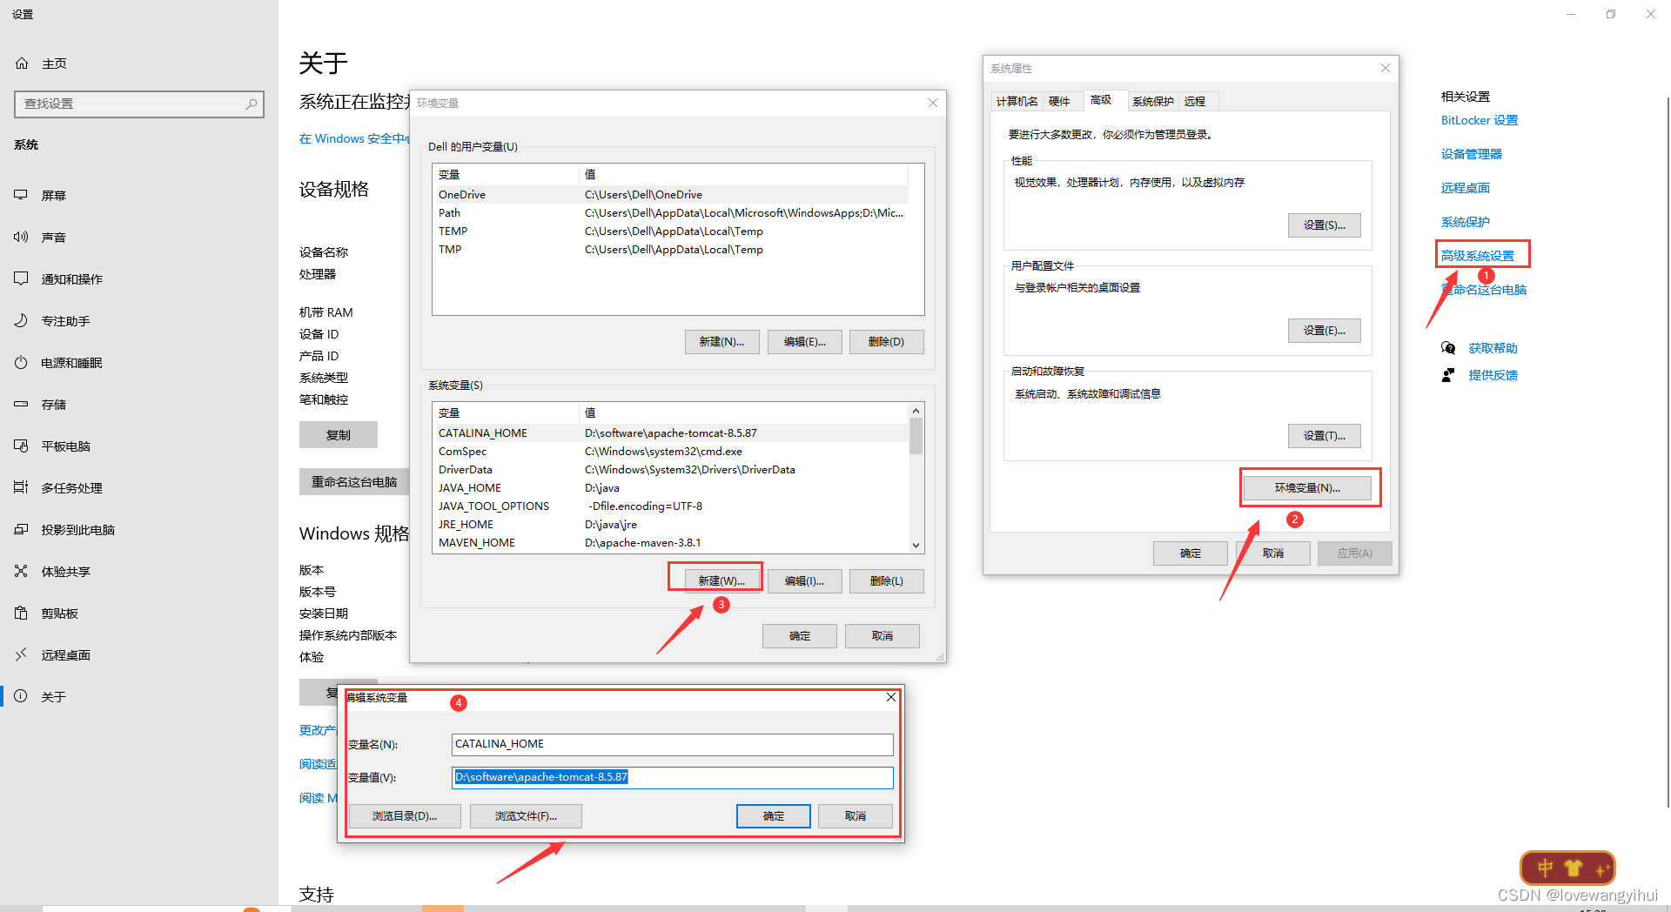Click the Give feedback (提供反馈) icon

(1448, 375)
